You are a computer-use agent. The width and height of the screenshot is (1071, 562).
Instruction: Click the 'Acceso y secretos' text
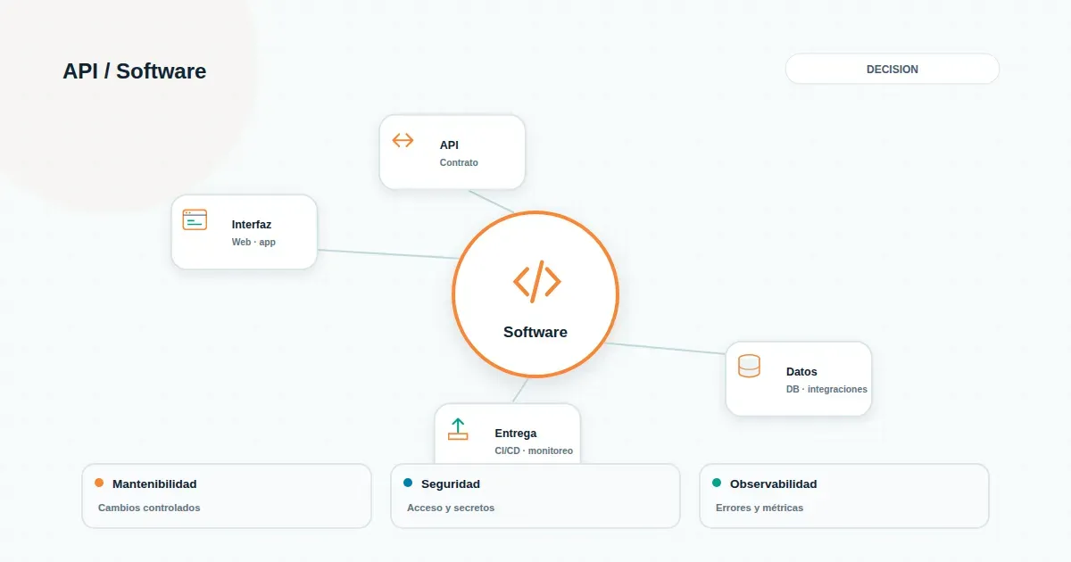451,508
